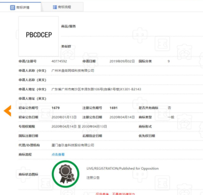This screenshot has height=195, width=203.
Task: Click the LIVE/REGISTRATION status text
Action: pos(123,168)
